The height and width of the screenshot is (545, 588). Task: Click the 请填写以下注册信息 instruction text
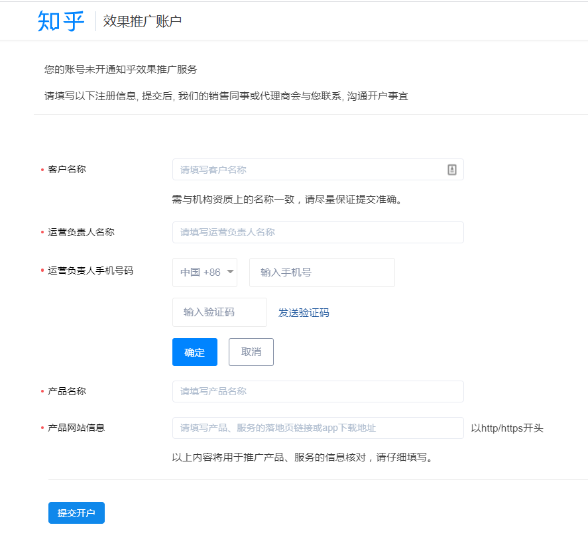tap(226, 96)
